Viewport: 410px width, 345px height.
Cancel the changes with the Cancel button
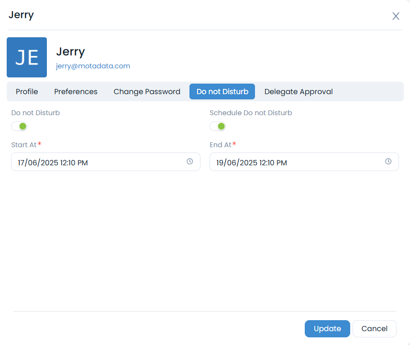374,329
